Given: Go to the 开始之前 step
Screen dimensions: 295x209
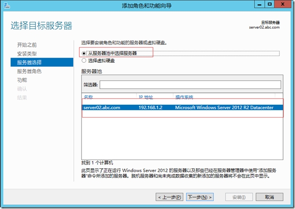Looking at the screenshot, I should [x=27, y=45].
